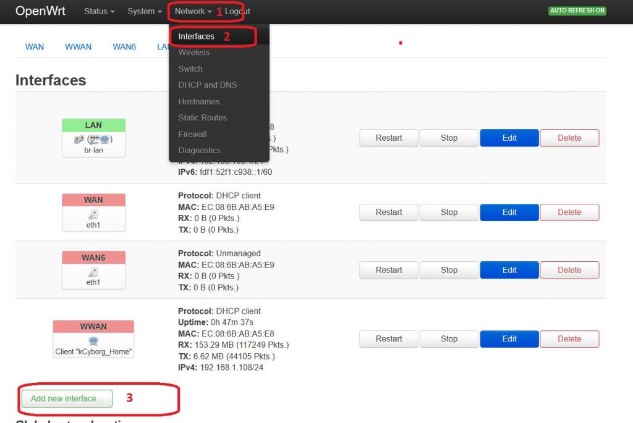Delete the WAN6 interface
This screenshot has width=633, height=423.
click(569, 270)
